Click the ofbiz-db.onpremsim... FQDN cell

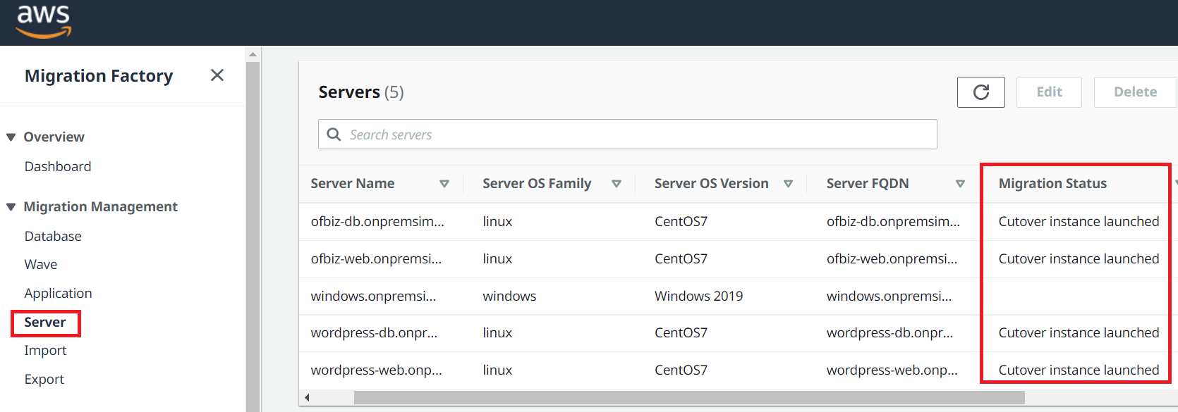(x=893, y=221)
